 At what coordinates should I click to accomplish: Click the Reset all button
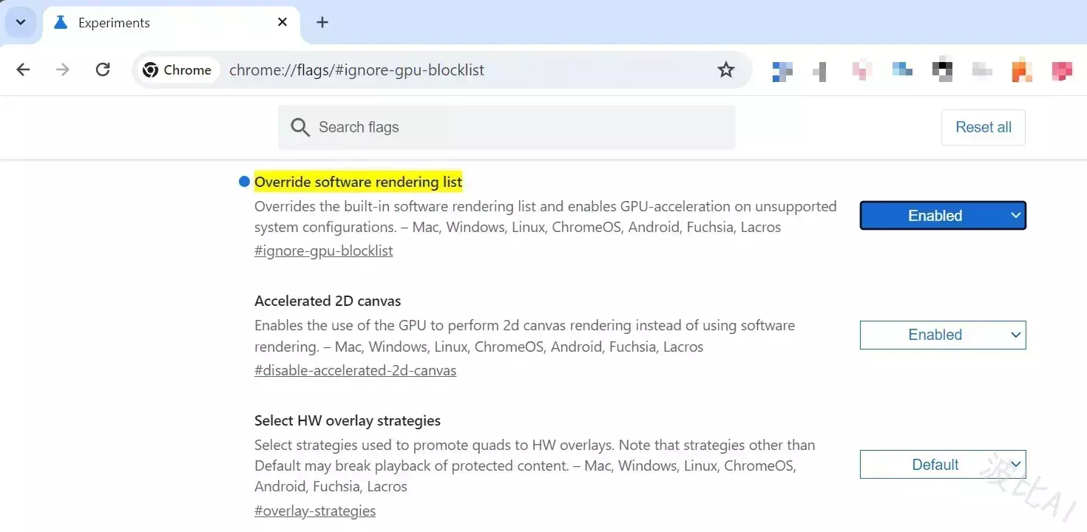(x=983, y=127)
